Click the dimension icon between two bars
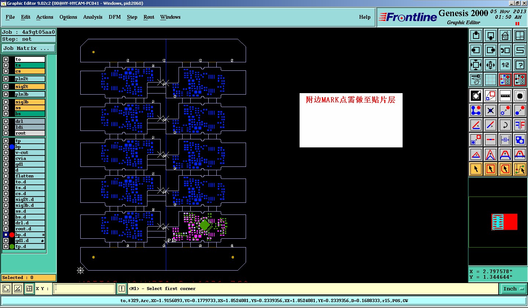 tap(505, 140)
